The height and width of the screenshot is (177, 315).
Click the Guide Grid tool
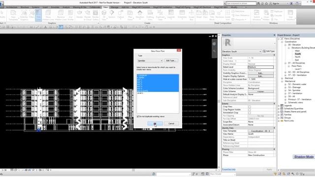227,15
